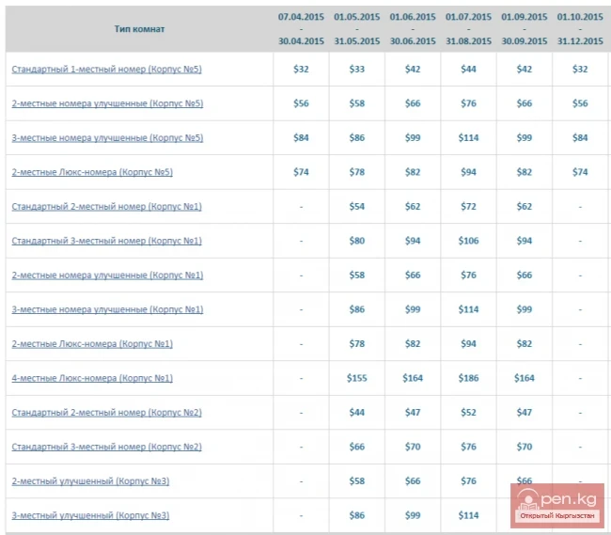Click the $186 price cell
This screenshot has height=535, width=611.
coord(468,378)
